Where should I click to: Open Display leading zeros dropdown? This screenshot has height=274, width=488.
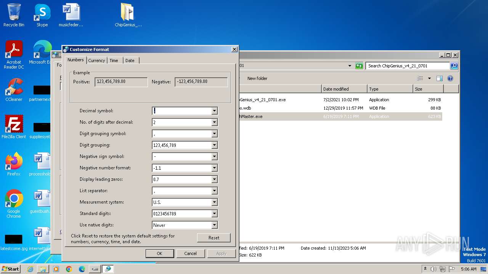[214, 179]
